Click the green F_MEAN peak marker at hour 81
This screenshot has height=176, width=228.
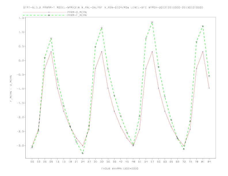203,26
